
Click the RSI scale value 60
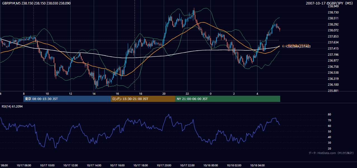329,126
